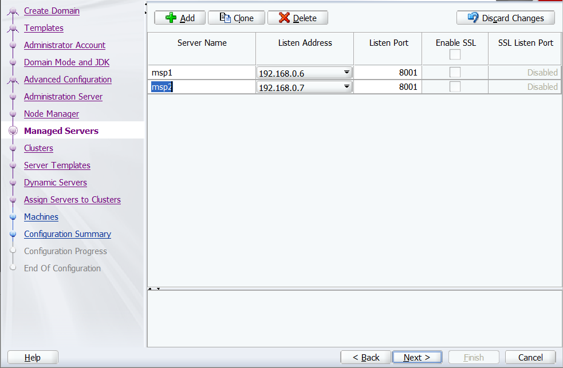The image size is (563, 368).
Task: Open the Configuration Summary step
Action: coord(67,234)
